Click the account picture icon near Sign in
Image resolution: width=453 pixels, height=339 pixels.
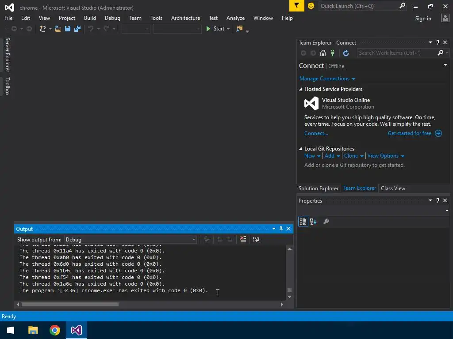445,18
